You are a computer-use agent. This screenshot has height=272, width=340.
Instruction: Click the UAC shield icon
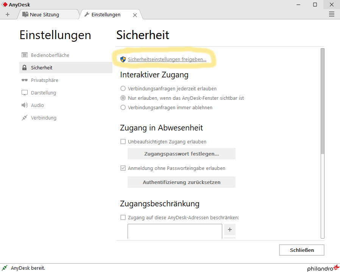coord(123,59)
